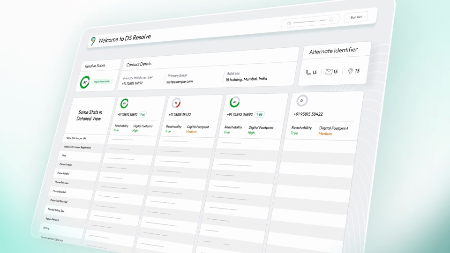450x253 pixels.
Task: Click the DS Resolve pin logo
Action: tap(93, 41)
